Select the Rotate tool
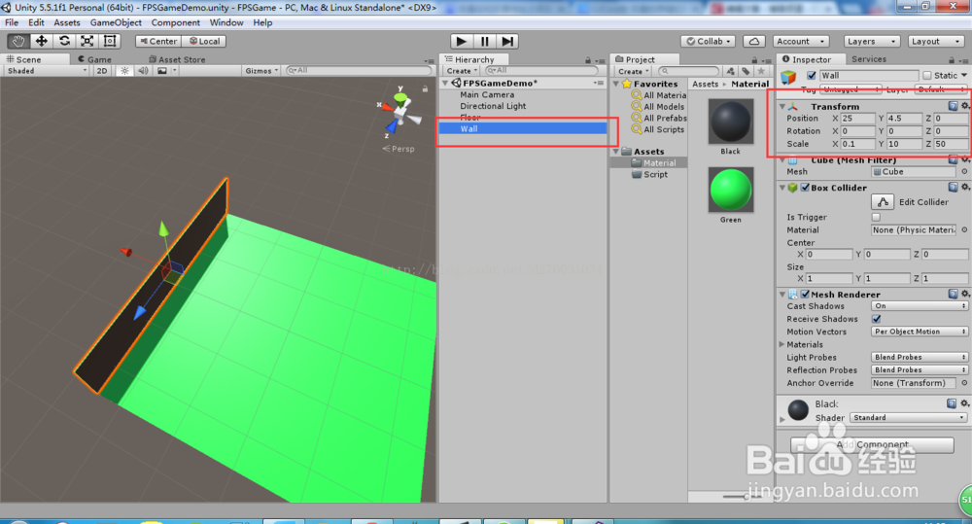 pos(64,41)
